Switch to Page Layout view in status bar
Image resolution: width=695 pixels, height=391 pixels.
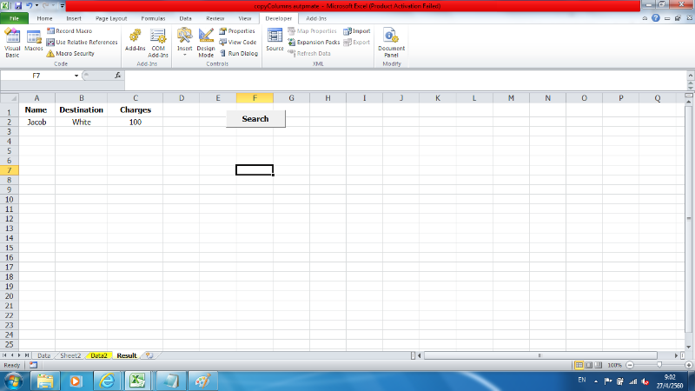pyautogui.click(x=590, y=366)
